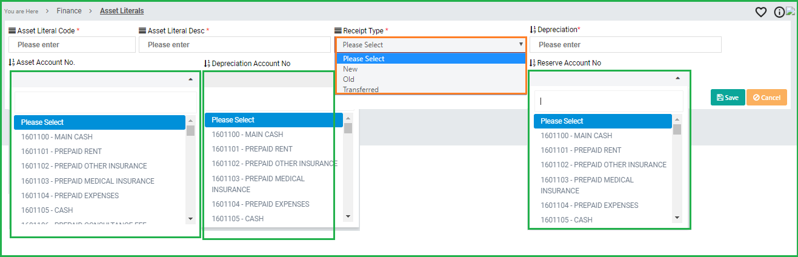The image size is (798, 257).
Task: Pick 1601105 - CASH in Depreciation Account list
Action: (x=238, y=219)
